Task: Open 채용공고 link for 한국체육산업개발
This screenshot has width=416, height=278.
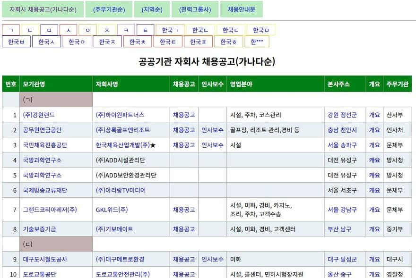Action: tap(184, 145)
